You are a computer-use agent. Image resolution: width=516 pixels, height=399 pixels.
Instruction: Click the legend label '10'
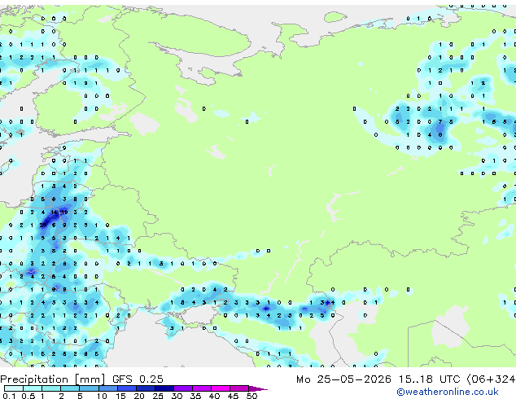[x=102, y=396]
